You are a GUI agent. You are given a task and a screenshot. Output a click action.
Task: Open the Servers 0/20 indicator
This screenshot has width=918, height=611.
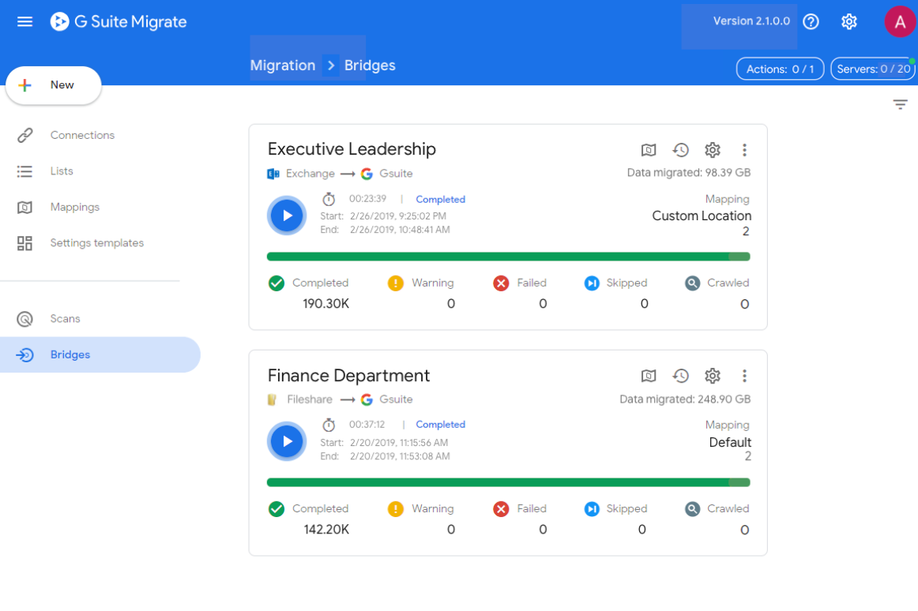(x=873, y=69)
